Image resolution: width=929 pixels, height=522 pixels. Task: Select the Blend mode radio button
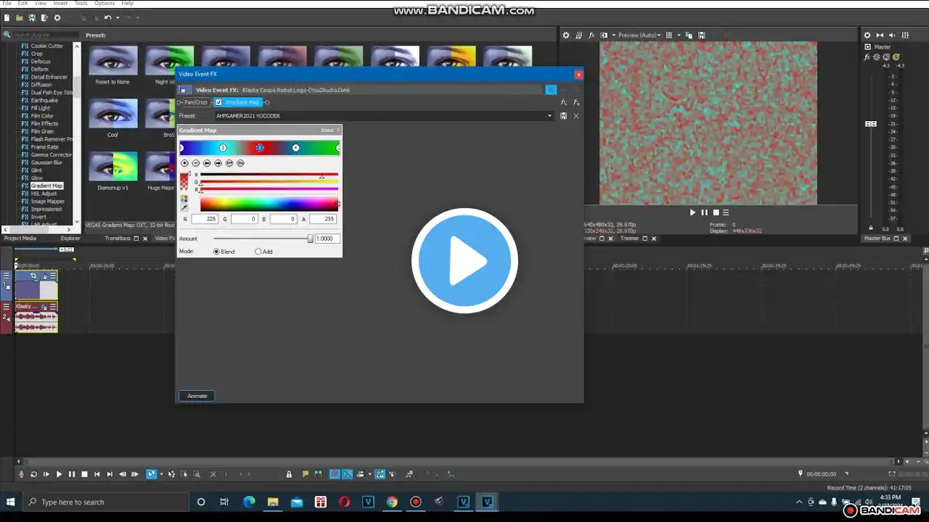pos(216,252)
